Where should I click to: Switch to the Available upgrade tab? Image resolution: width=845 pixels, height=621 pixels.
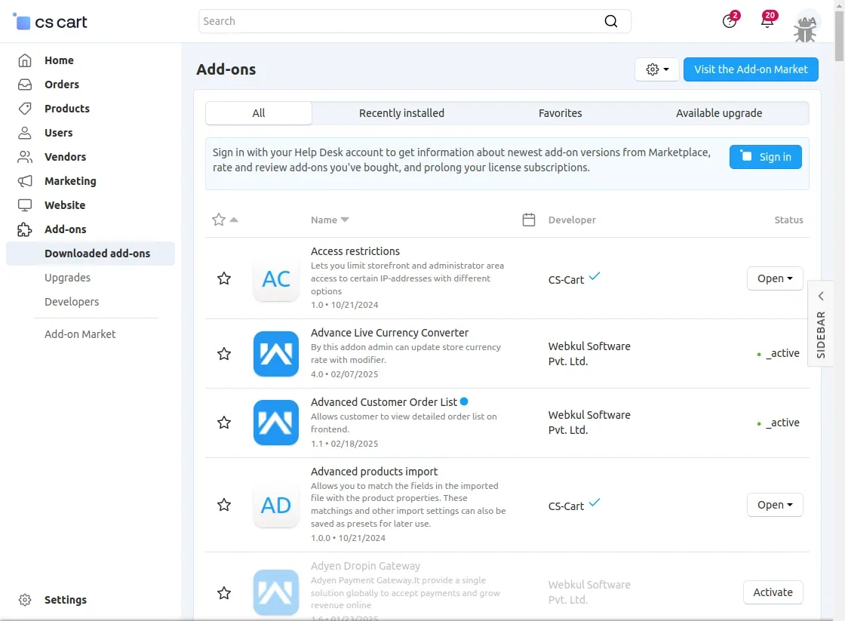point(718,113)
